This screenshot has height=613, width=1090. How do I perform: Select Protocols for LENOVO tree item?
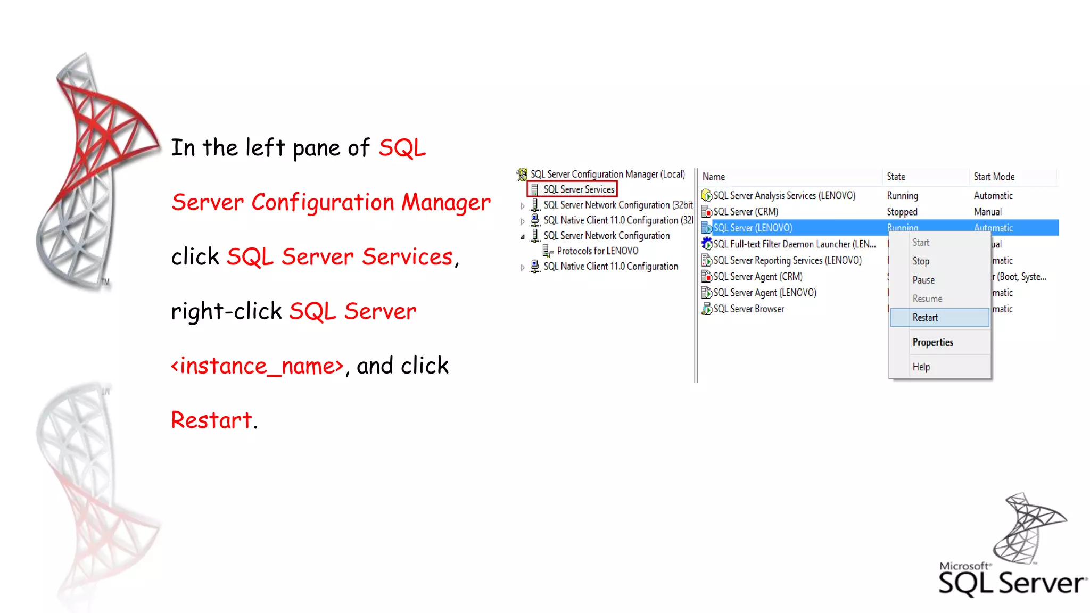597,251
